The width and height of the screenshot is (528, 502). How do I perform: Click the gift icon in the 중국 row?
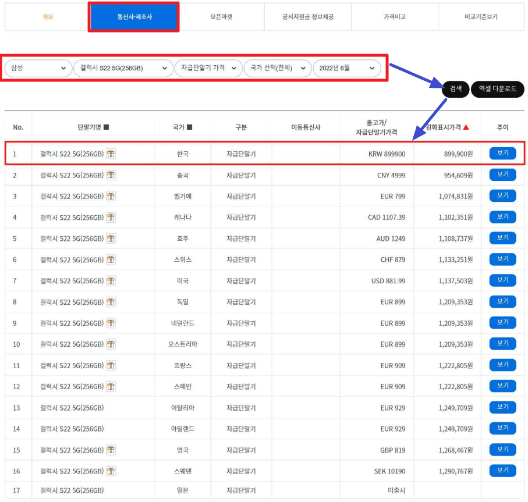pos(111,175)
